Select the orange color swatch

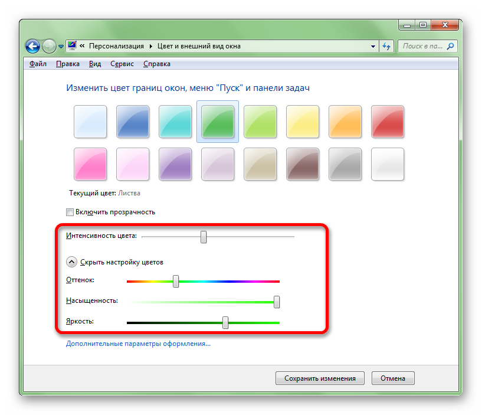345,122
